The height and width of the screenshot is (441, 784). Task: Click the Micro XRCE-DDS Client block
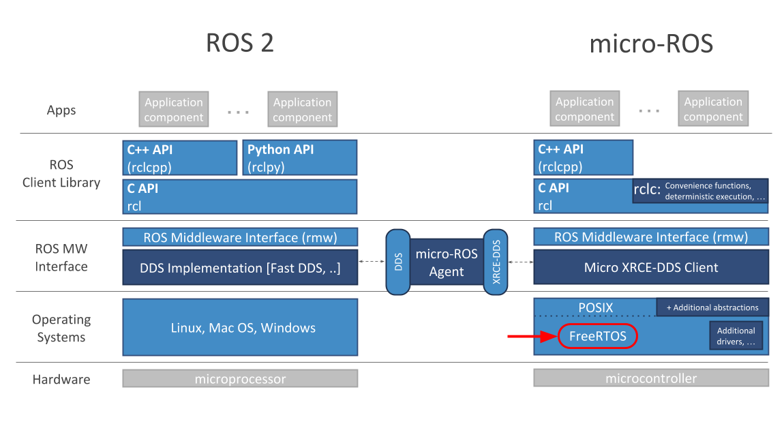651,267
